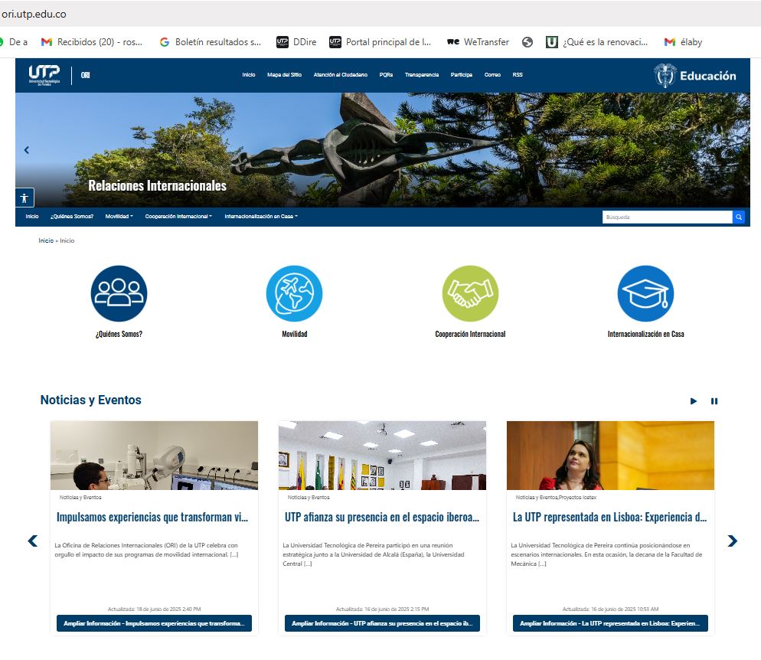Pause the news carousel
Screen dimensions: 761x660
(x=714, y=401)
